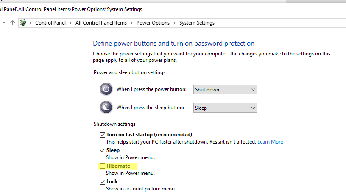Enable the Hibernate checkbox
Image resolution: width=346 pixels, height=196 pixels.
(x=102, y=166)
